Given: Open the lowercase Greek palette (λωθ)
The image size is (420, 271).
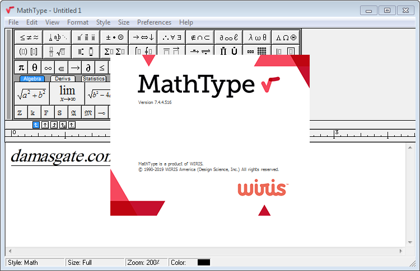Looking at the screenshot, I should 257,37.
